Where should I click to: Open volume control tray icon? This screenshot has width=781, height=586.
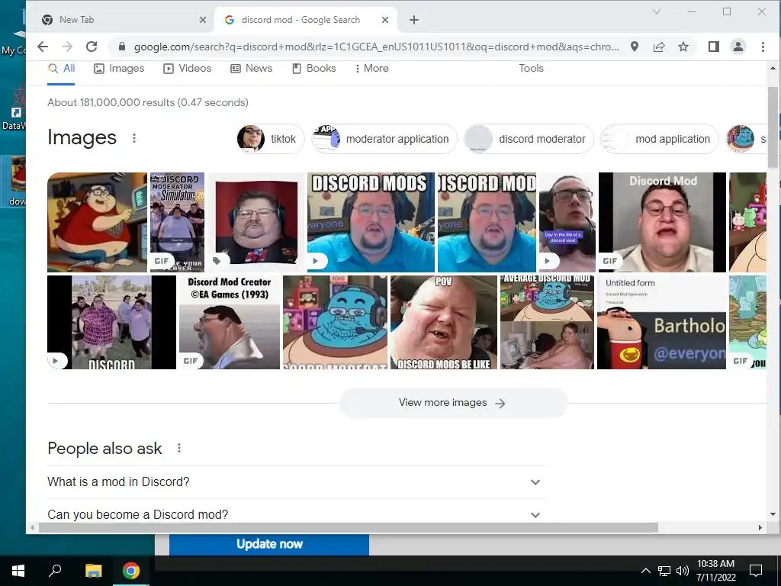[682, 571]
